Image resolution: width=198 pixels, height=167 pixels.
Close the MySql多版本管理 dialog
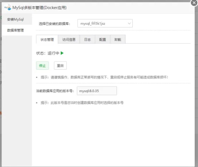(x=193, y=3)
